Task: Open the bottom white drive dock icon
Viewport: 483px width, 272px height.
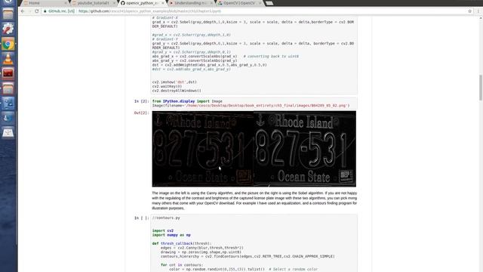Action: pos(8,133)
